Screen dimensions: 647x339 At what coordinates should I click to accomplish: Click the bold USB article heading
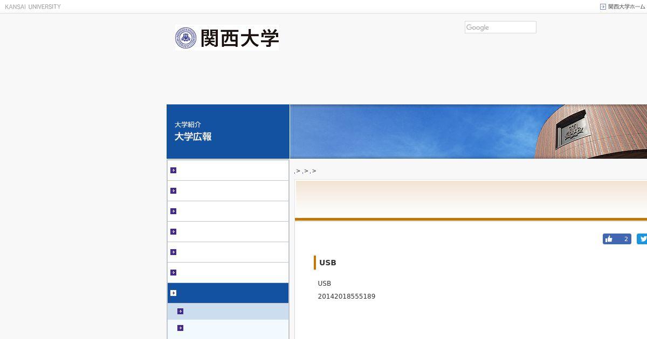point(328,263)
